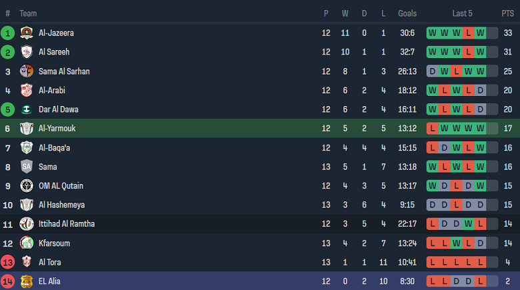This screenshot has width=520, height=290.
Task: Click the Al Tora club crest
Action: point(27,262)
